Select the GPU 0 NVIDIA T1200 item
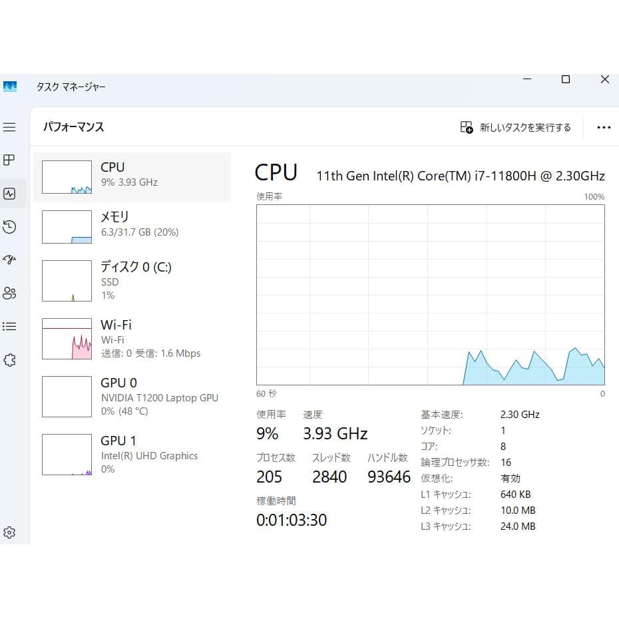 (132, 397)
